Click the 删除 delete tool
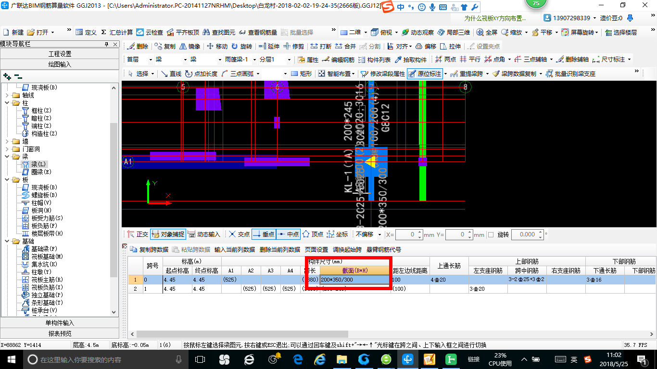The image size is (657, 369). 138,47
